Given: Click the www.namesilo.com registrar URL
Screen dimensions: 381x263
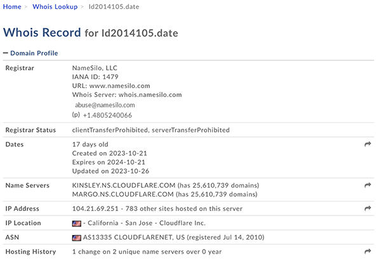Looking at the screenshot, I should click(x=119, y=86).
